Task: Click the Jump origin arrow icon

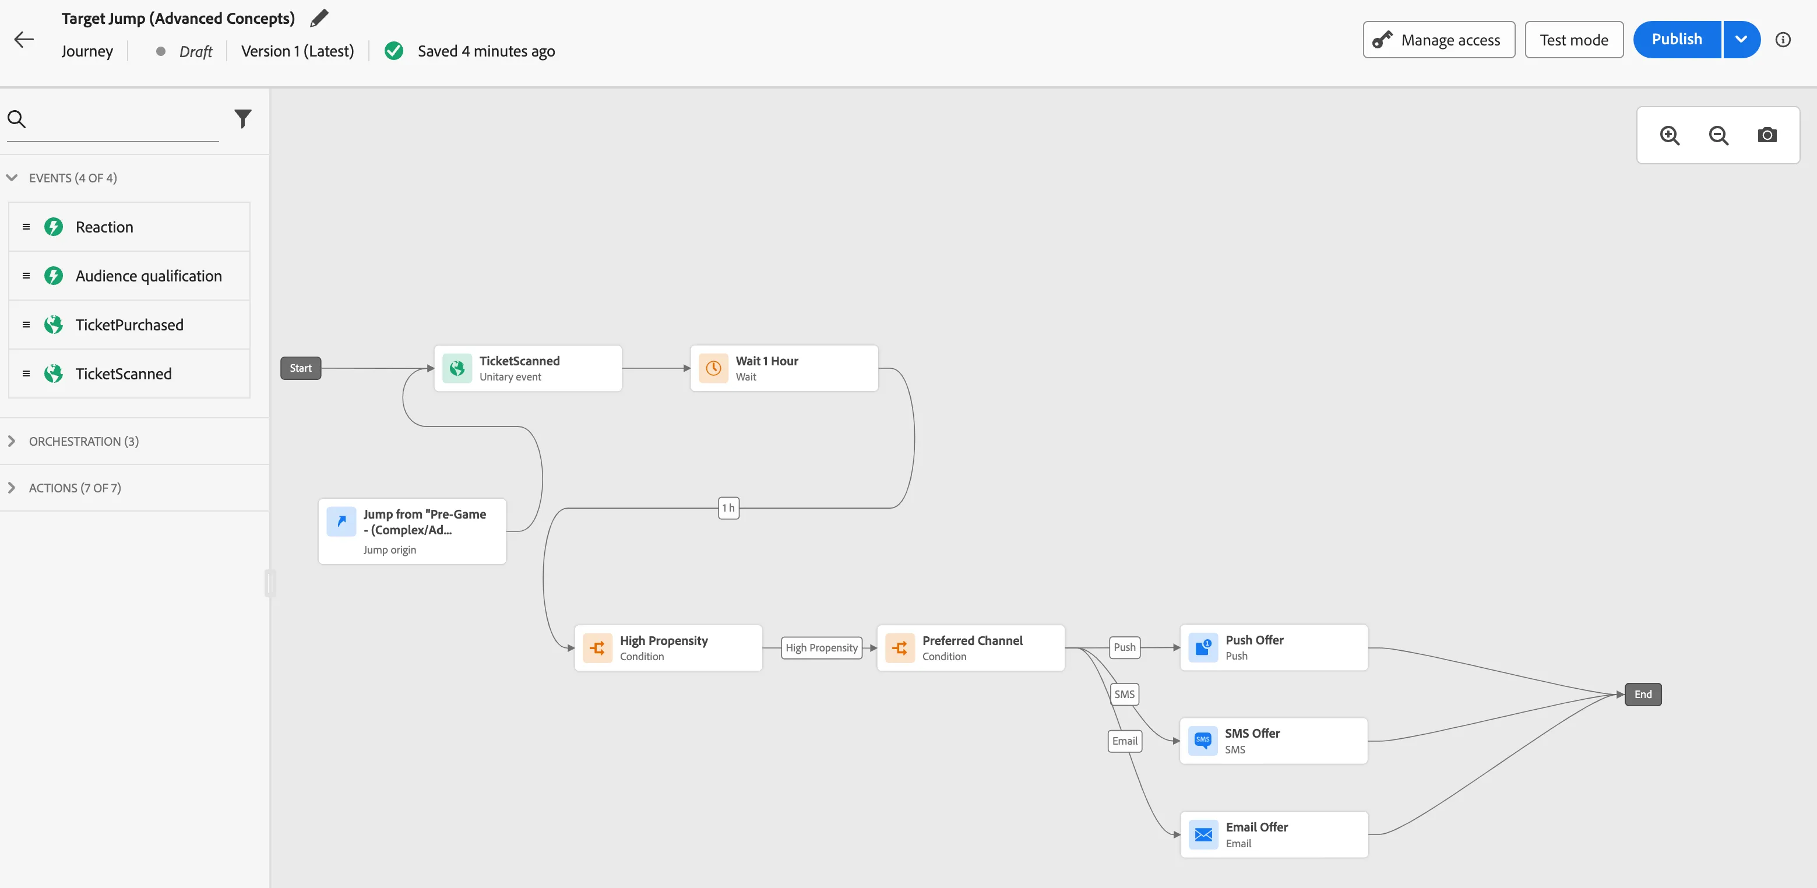Action: (341, 521)
